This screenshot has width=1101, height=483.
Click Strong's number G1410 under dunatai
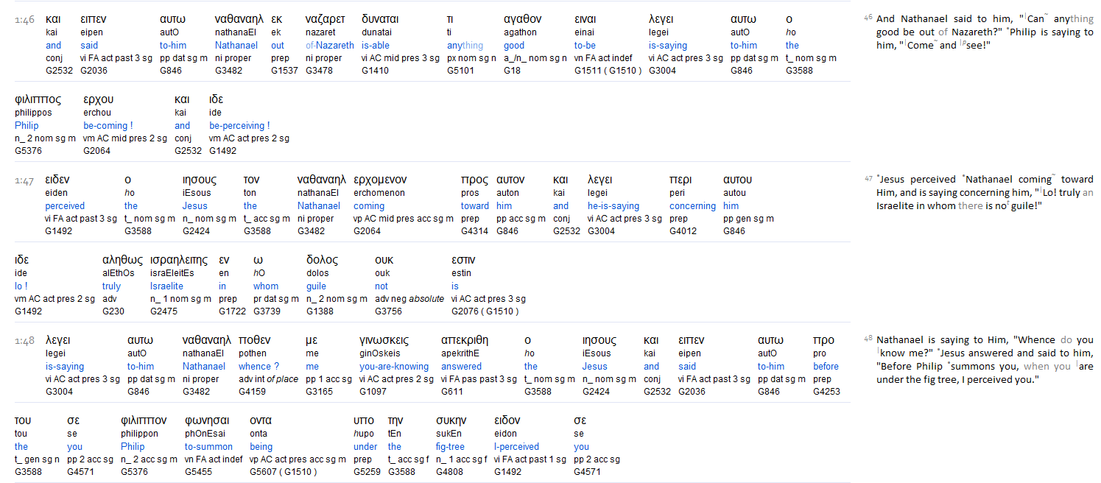click(x=376, y=71)
